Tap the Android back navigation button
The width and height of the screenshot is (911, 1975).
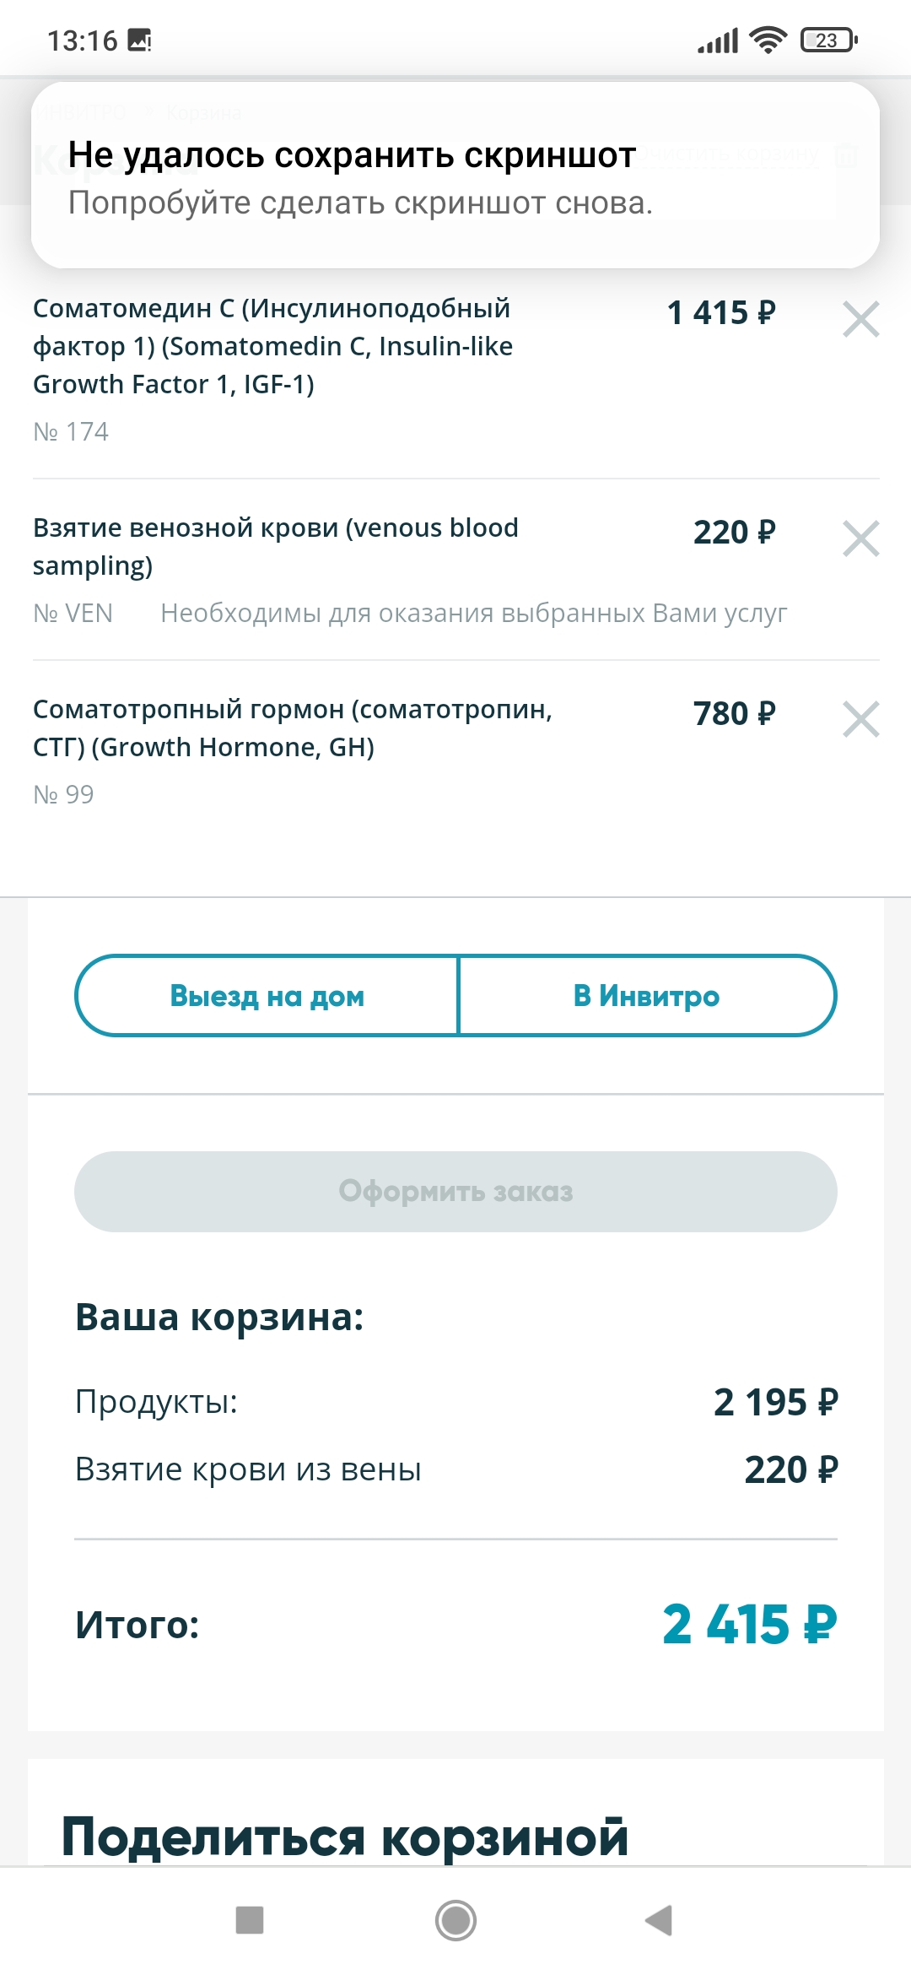pyautogui.click(x=659, y=1920)
